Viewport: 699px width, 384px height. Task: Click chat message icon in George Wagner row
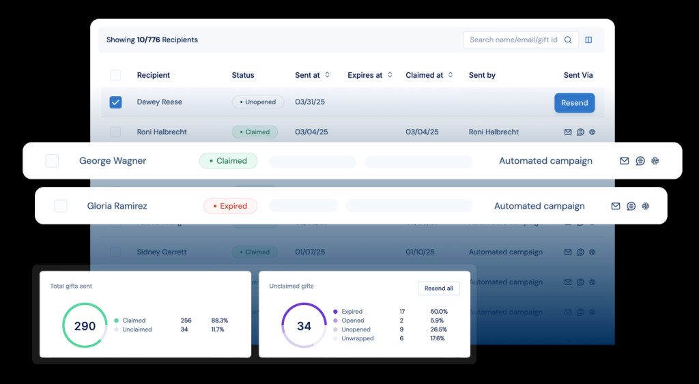[640, 161]
